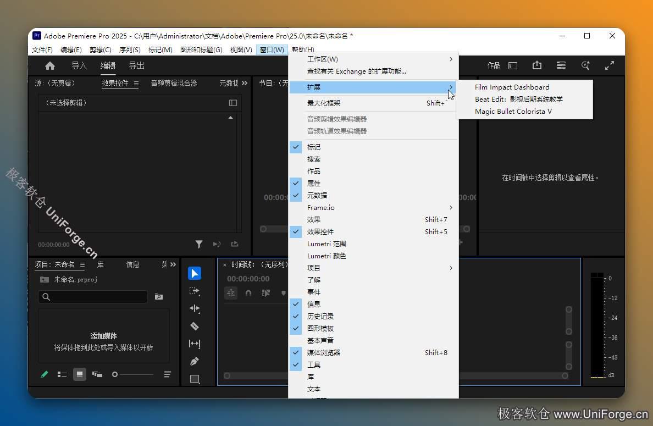Click the 作品 button in header
This screenshot has width=653, height=426.
click(494, 65)
